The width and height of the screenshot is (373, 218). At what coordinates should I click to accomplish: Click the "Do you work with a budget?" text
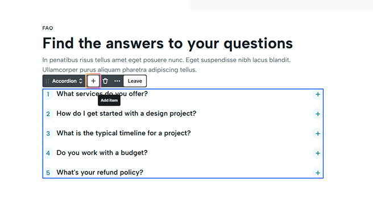(102, 153)
